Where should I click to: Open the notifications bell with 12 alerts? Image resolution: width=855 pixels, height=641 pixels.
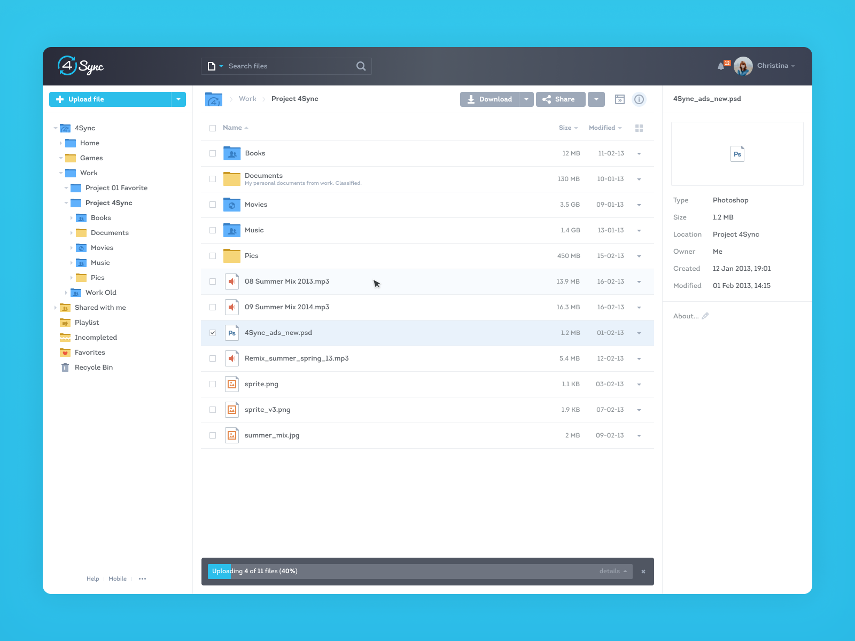(721, 66)
